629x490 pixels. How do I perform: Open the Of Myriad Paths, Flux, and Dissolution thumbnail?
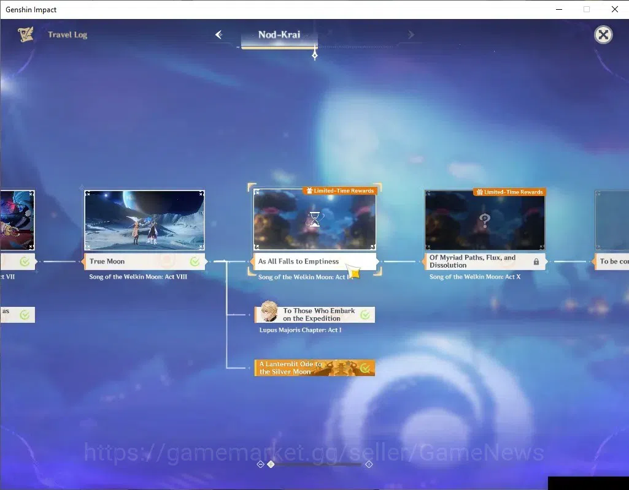tap(485, 220)
